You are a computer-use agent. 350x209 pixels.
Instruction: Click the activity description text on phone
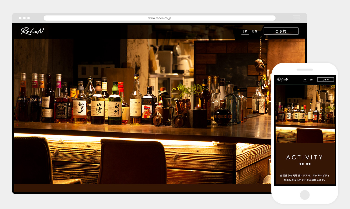tap(305, 177)
